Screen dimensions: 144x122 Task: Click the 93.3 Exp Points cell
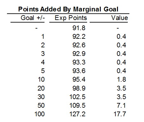pos(79,62)
